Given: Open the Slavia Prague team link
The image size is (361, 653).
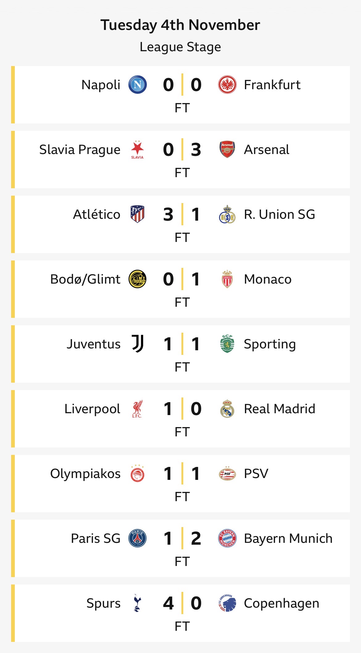Looking at the screenshot, I should pos(80,150).
